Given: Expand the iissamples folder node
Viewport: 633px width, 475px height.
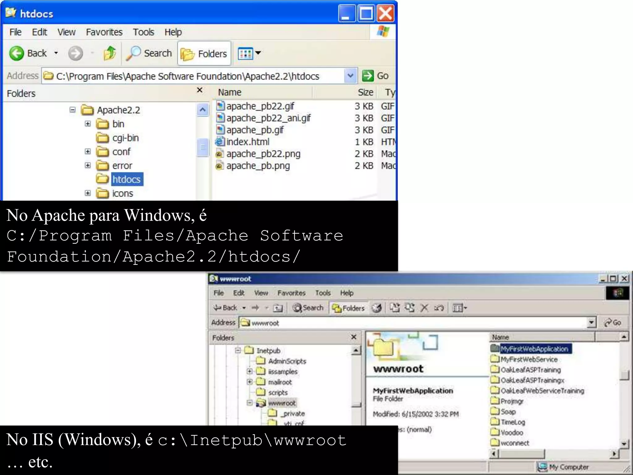Looking at the screenshot, I should [x=249, y=371].
